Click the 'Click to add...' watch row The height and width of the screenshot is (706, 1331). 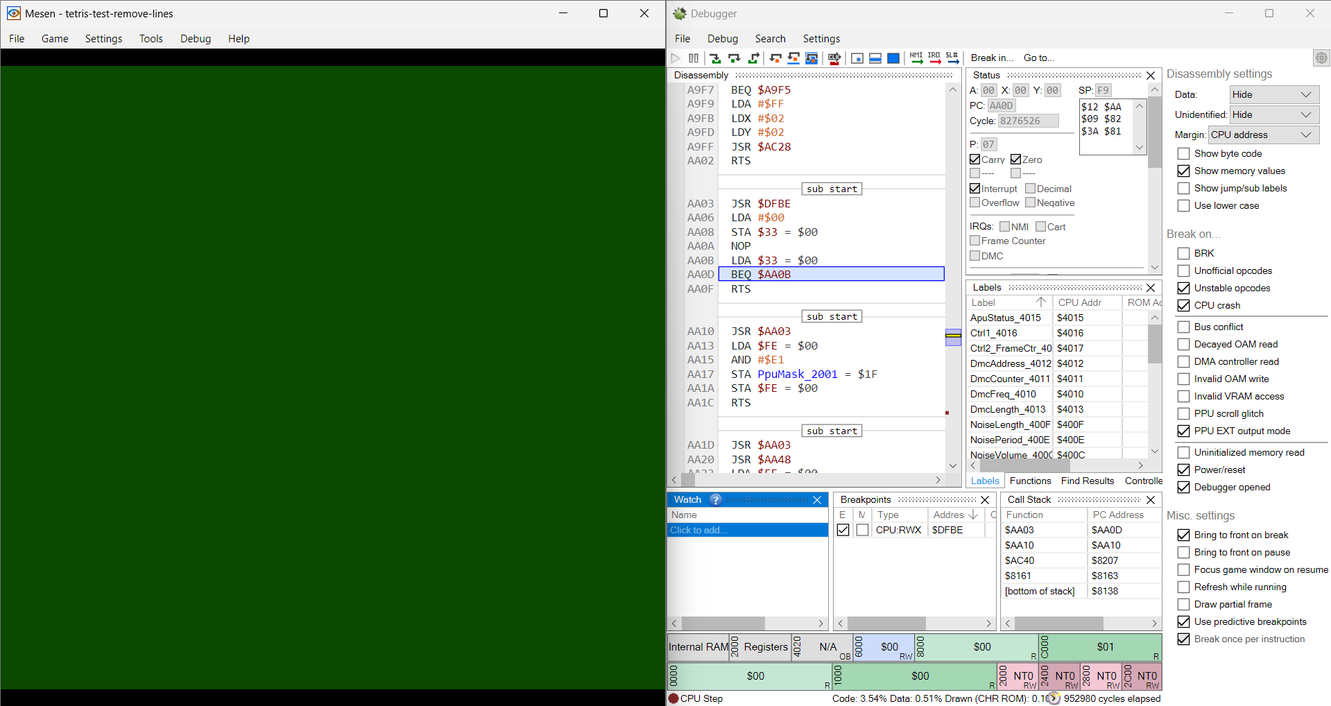pos(748,530)
